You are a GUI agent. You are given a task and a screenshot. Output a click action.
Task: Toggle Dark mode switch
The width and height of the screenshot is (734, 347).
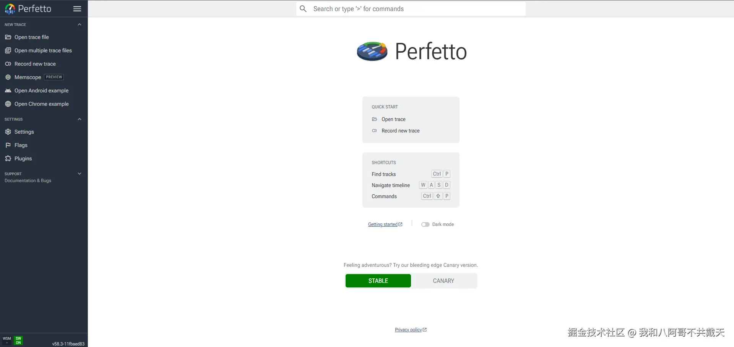pyautogui.click(x=425, y=224)
